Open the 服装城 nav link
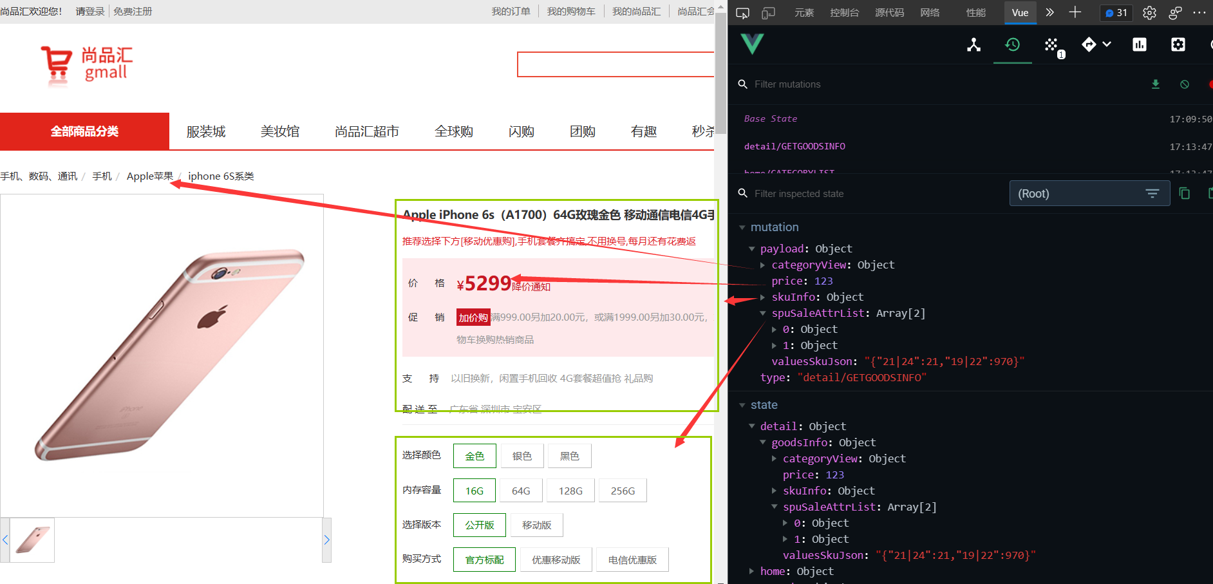This screenshot has width=1213, height=584. coord(206,131)
